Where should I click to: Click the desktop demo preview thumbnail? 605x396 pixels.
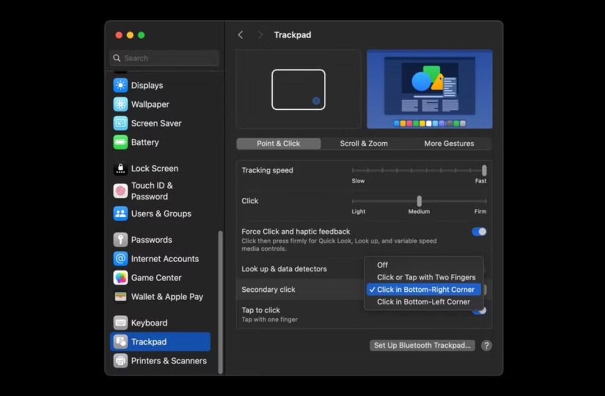pos(430,89)
